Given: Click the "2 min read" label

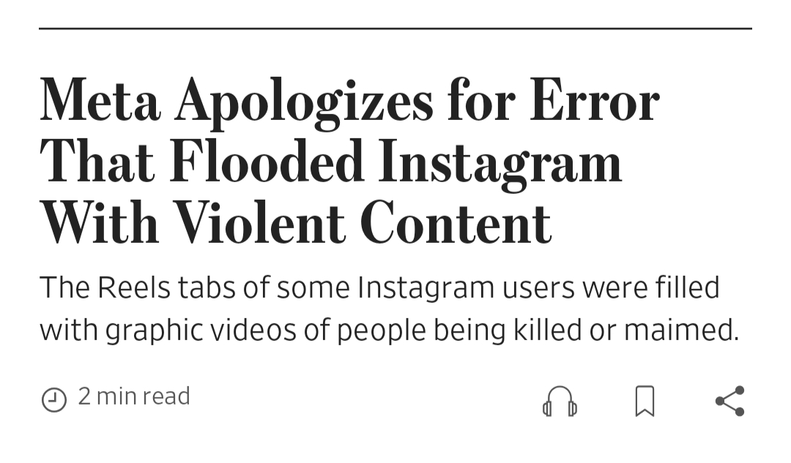Looking at the screenshot, I should [x=134, y=396].
